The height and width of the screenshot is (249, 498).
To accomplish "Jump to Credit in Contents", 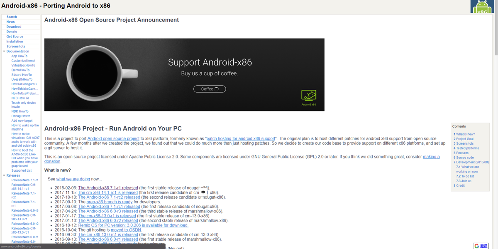I will pyautogui.click(x=459, y=185).
